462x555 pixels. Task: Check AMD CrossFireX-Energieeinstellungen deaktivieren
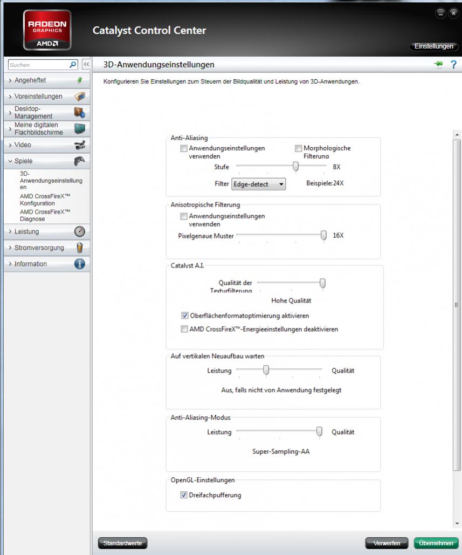[184, 329]
